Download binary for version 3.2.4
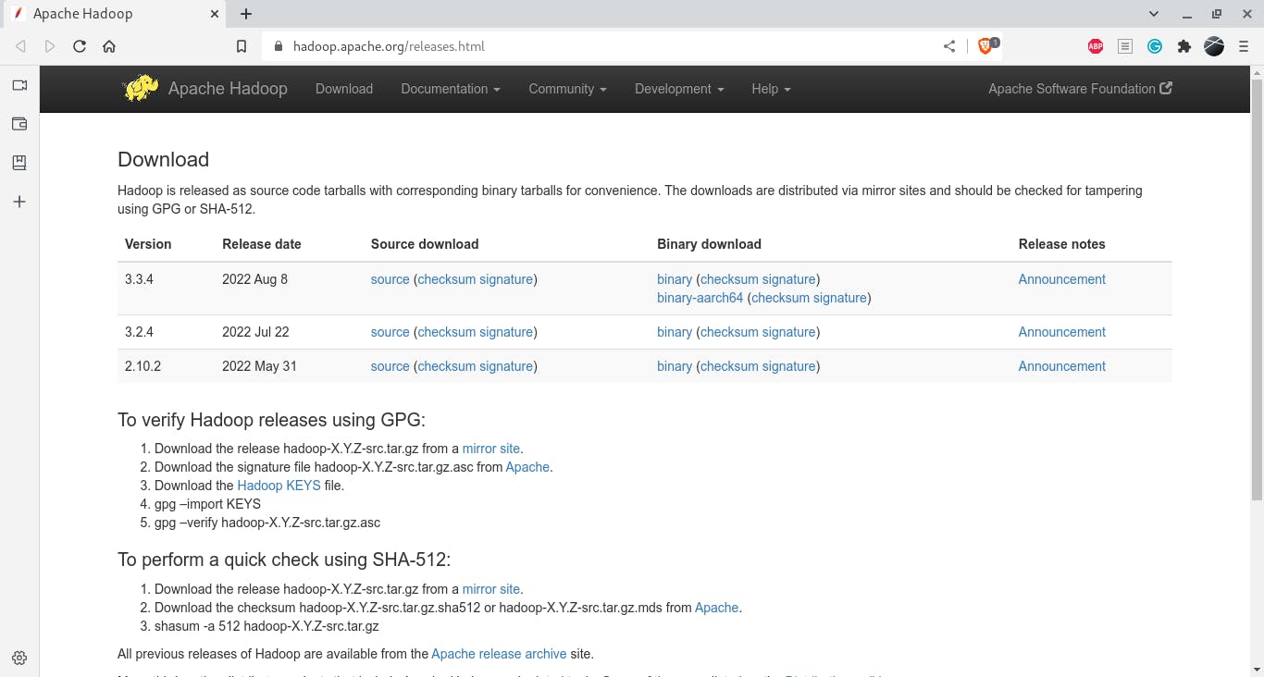 (x=675, y=332)
